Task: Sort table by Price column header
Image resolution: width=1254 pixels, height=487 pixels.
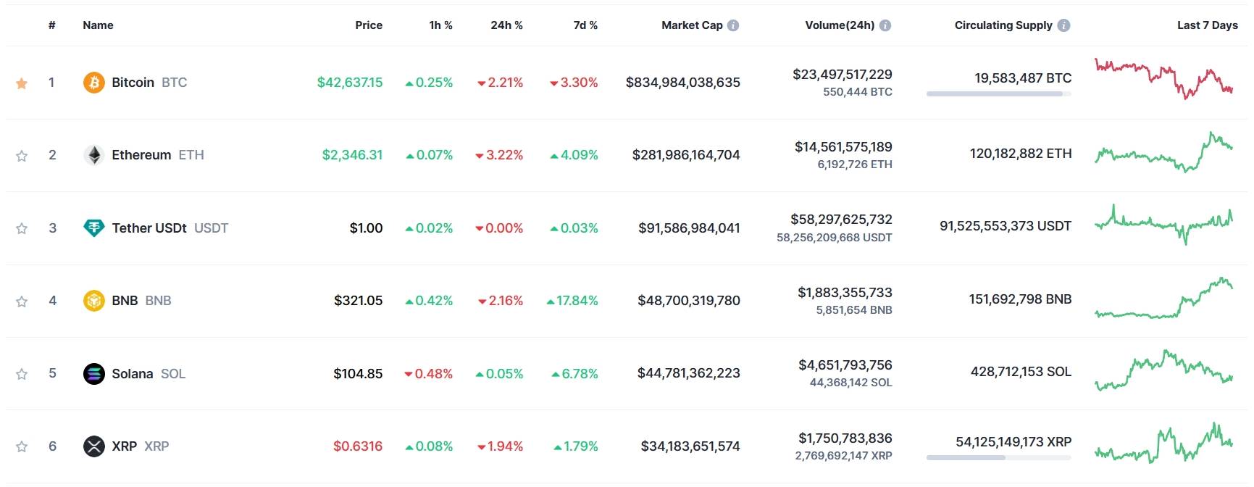Action: coord(368,25)
